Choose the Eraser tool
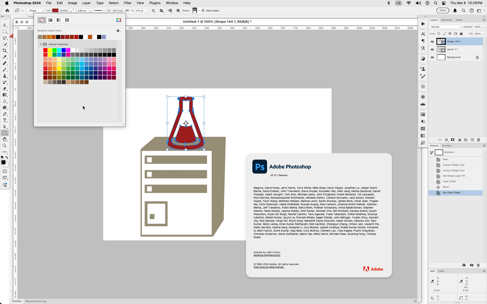This screenshot has height=304, width=487. tap(5, 89)
